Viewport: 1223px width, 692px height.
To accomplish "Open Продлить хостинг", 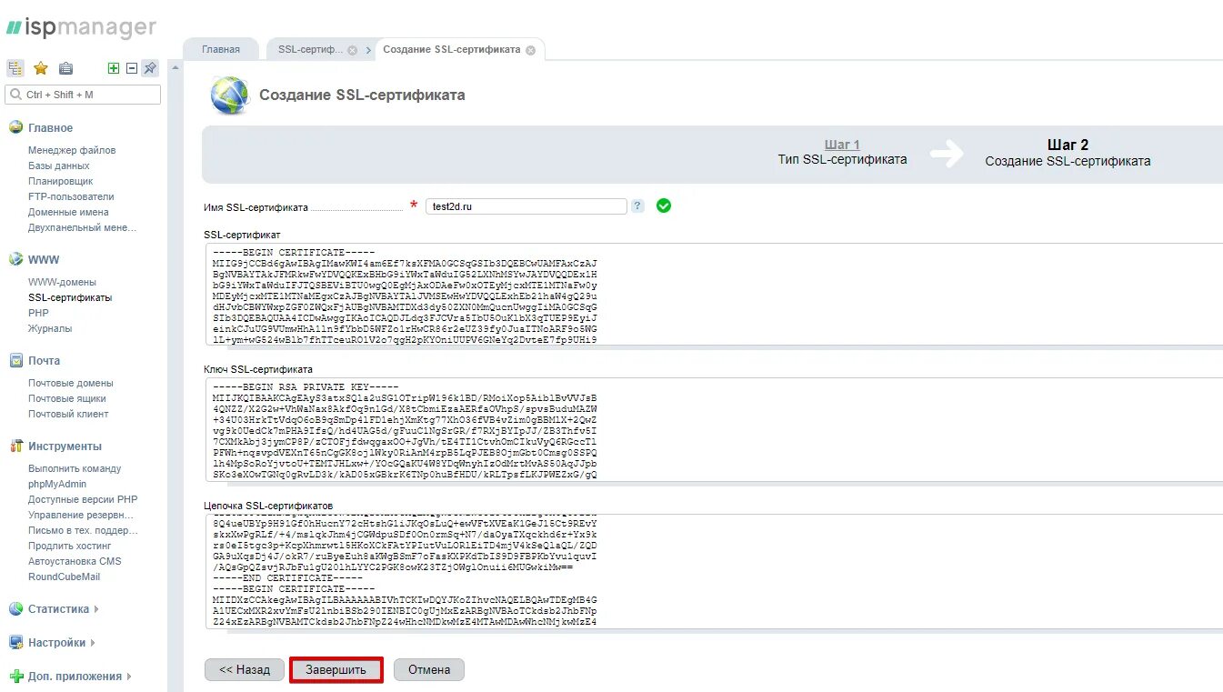I will (x=70, y=546).
